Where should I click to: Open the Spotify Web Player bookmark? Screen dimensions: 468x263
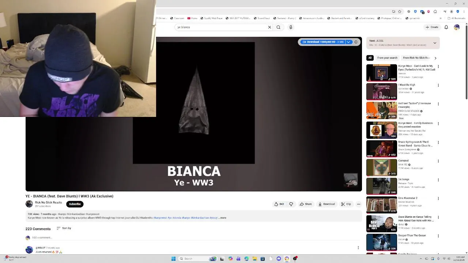pyautogui.click(x=211, y=18)
